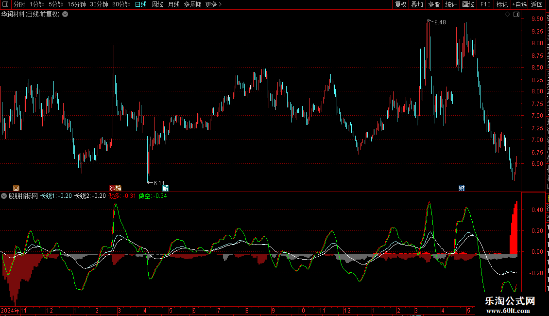This screenshot has height=316, width=549.
Task: Click the 标记 mark button
Action: point(502,4)
